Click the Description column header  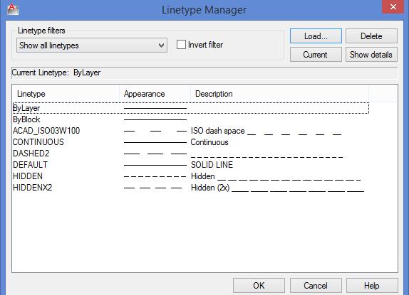279,94
